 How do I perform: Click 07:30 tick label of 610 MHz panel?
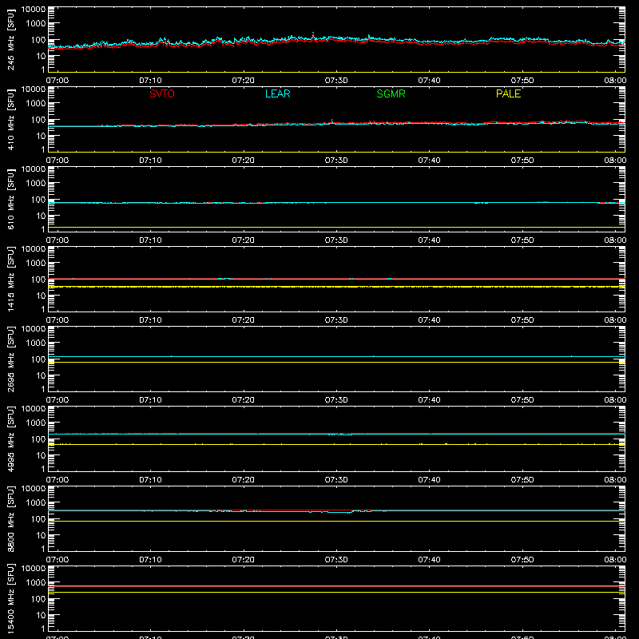pos(336,240)
